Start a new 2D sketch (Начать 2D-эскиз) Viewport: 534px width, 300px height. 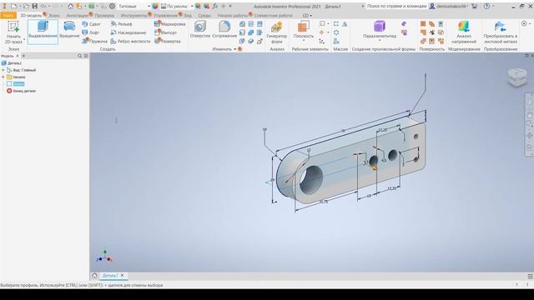(13, 32)
